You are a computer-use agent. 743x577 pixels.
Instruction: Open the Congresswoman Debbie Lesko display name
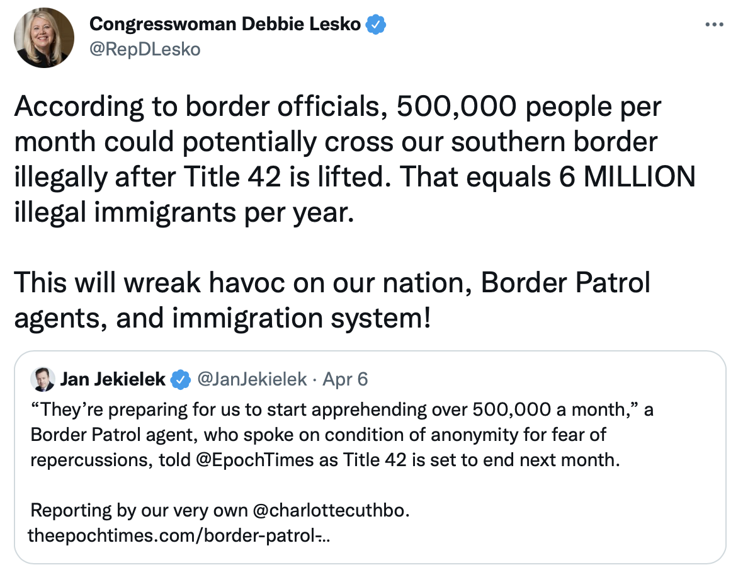coord(225,25)
